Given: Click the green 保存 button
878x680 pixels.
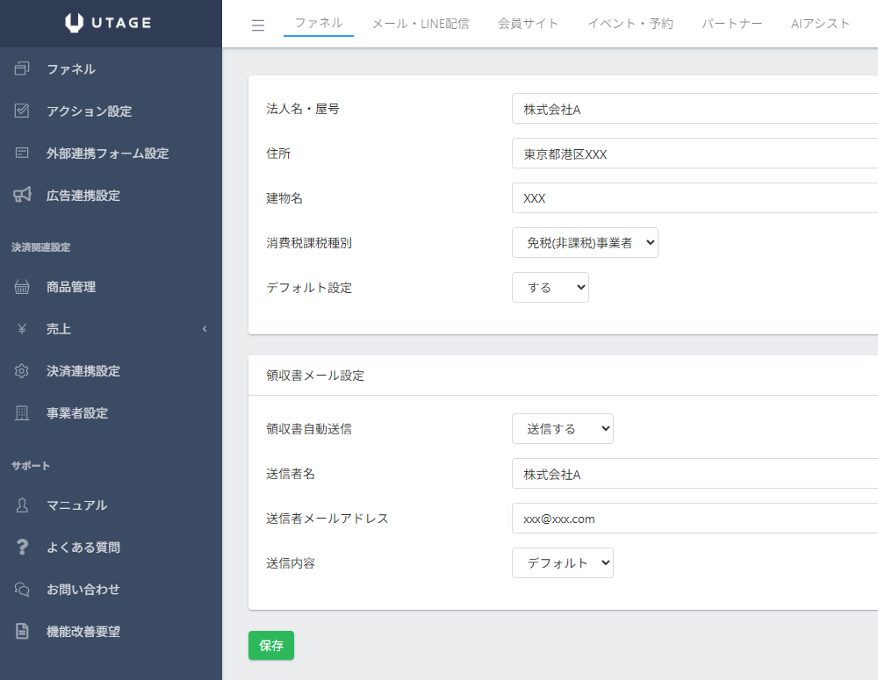Looking at the screenshot, I should coord(271,646).
